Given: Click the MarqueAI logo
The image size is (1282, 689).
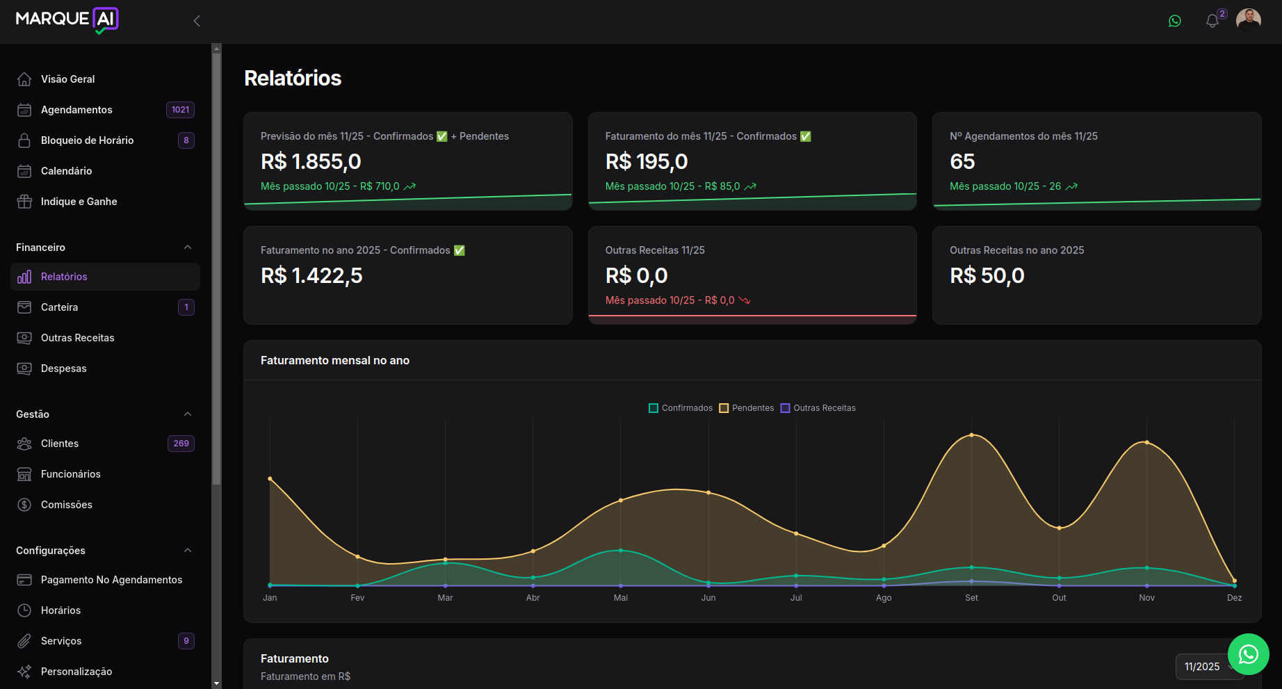Looking at the screenshot, I should (67, 19).
